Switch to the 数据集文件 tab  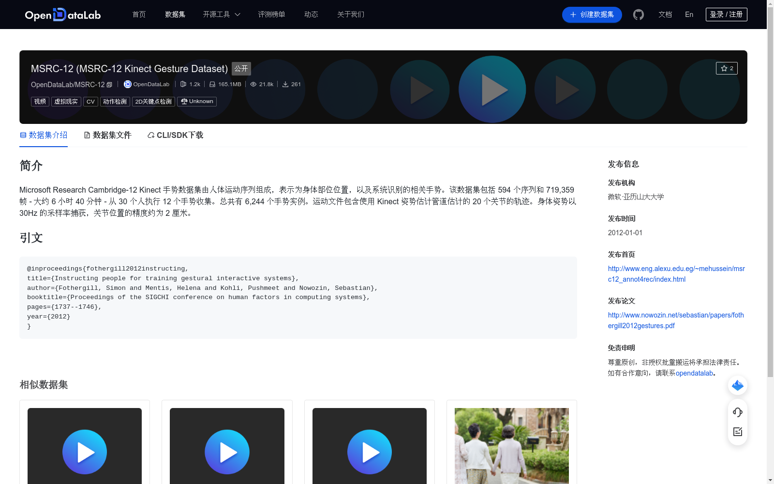click(x=107, y=135)
